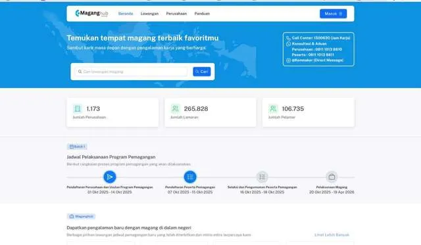Click the Jadwal Pelaksanaan Program Pemagangan heading

[111, 157]
